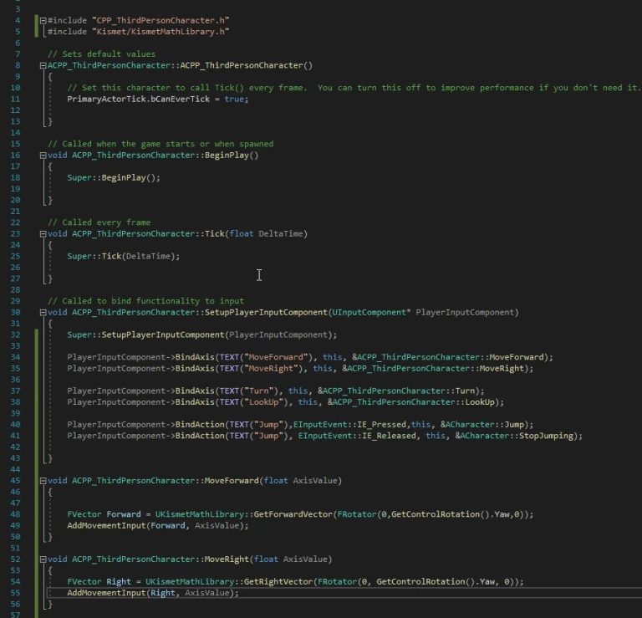This screenshot has height=618, width=642.
Task: Click line number 30 in the gutter
Action: pyautogui.click(x=15, y=313)
